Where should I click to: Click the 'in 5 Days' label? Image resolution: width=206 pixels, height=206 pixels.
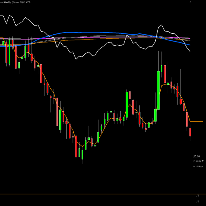198,166
